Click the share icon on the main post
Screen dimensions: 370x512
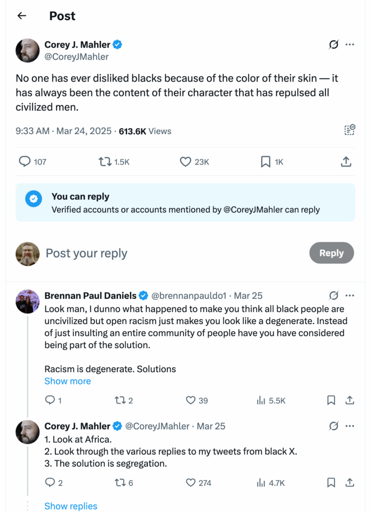346,161
